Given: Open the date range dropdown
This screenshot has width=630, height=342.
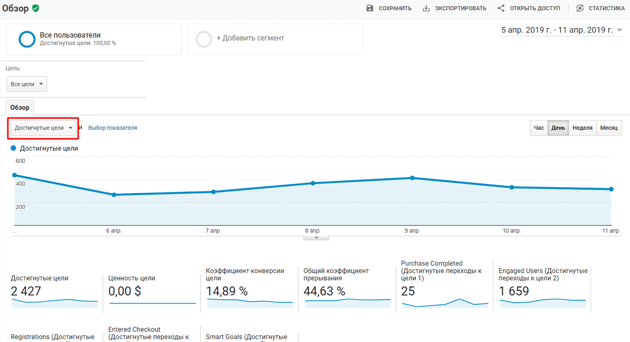Looking at the screenshot, I should tap(561, 30).
